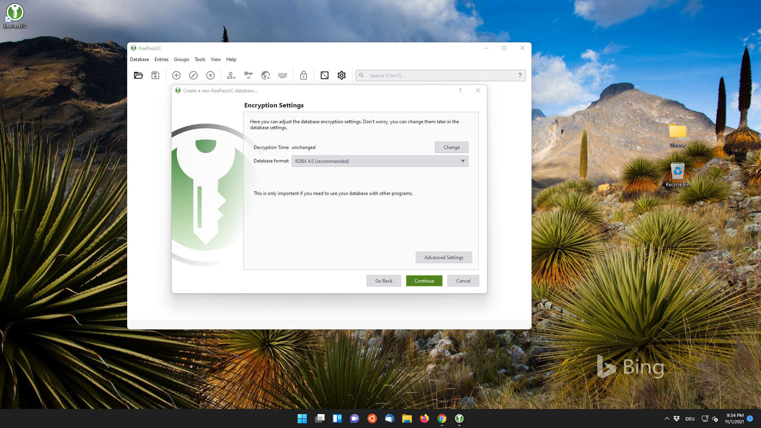
Task: Click the KeePassXC taskbar icon
Action: (459, 418)
